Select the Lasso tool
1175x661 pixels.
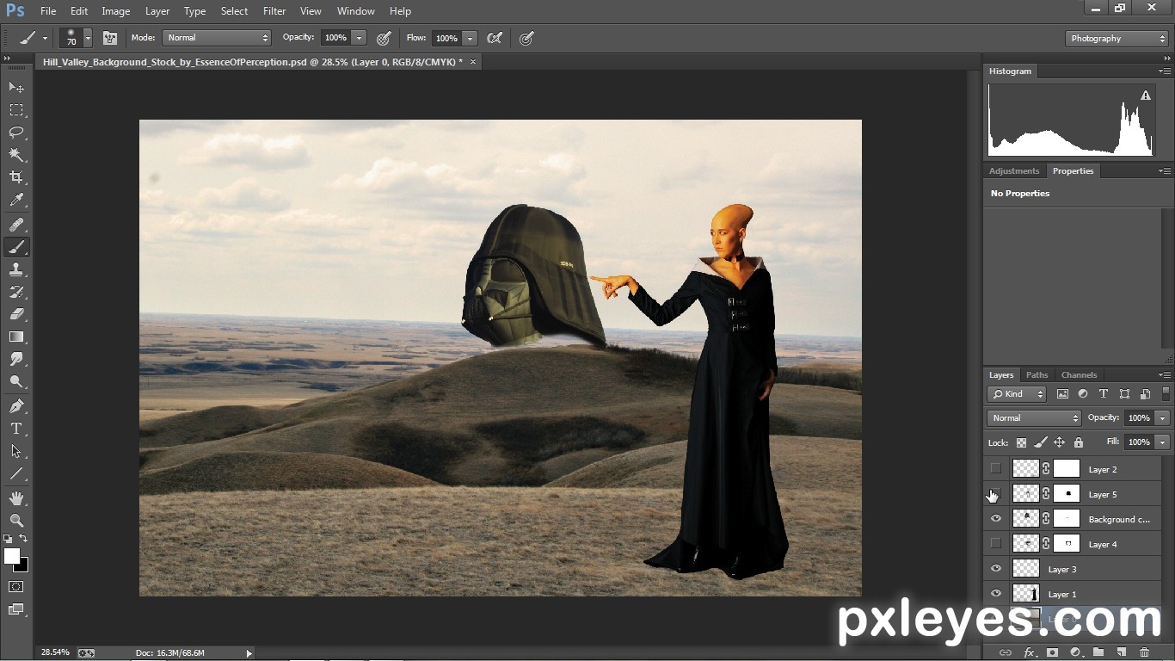coord(16,133)
